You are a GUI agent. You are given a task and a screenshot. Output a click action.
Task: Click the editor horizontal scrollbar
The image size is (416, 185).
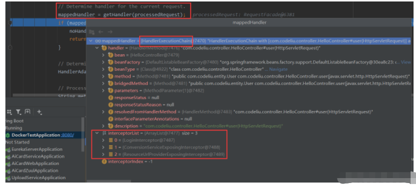click(x=49, y=95)
